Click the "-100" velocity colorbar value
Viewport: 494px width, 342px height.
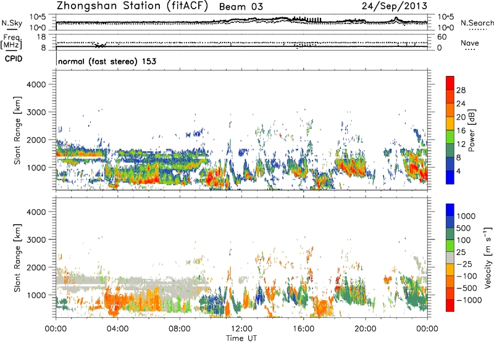point(467,276)
